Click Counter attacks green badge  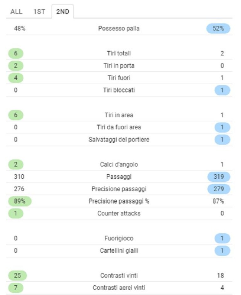(16, 214)
